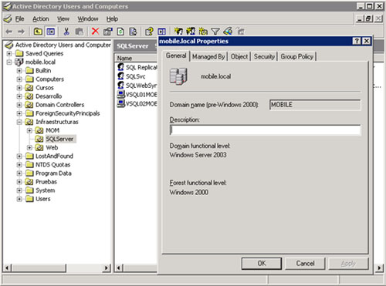
Task: Create a new user with toolbar icon
Action: 178,31
